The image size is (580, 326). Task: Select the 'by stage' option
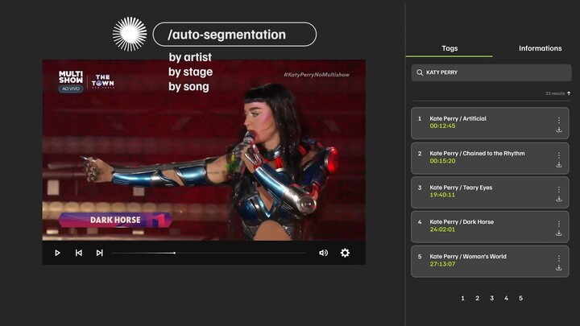(x=190, y=72)
